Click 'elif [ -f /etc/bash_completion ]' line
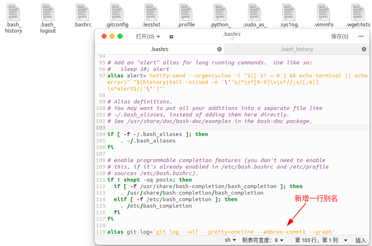Viewport: 372px width, 246px height. tap(176, 199)
